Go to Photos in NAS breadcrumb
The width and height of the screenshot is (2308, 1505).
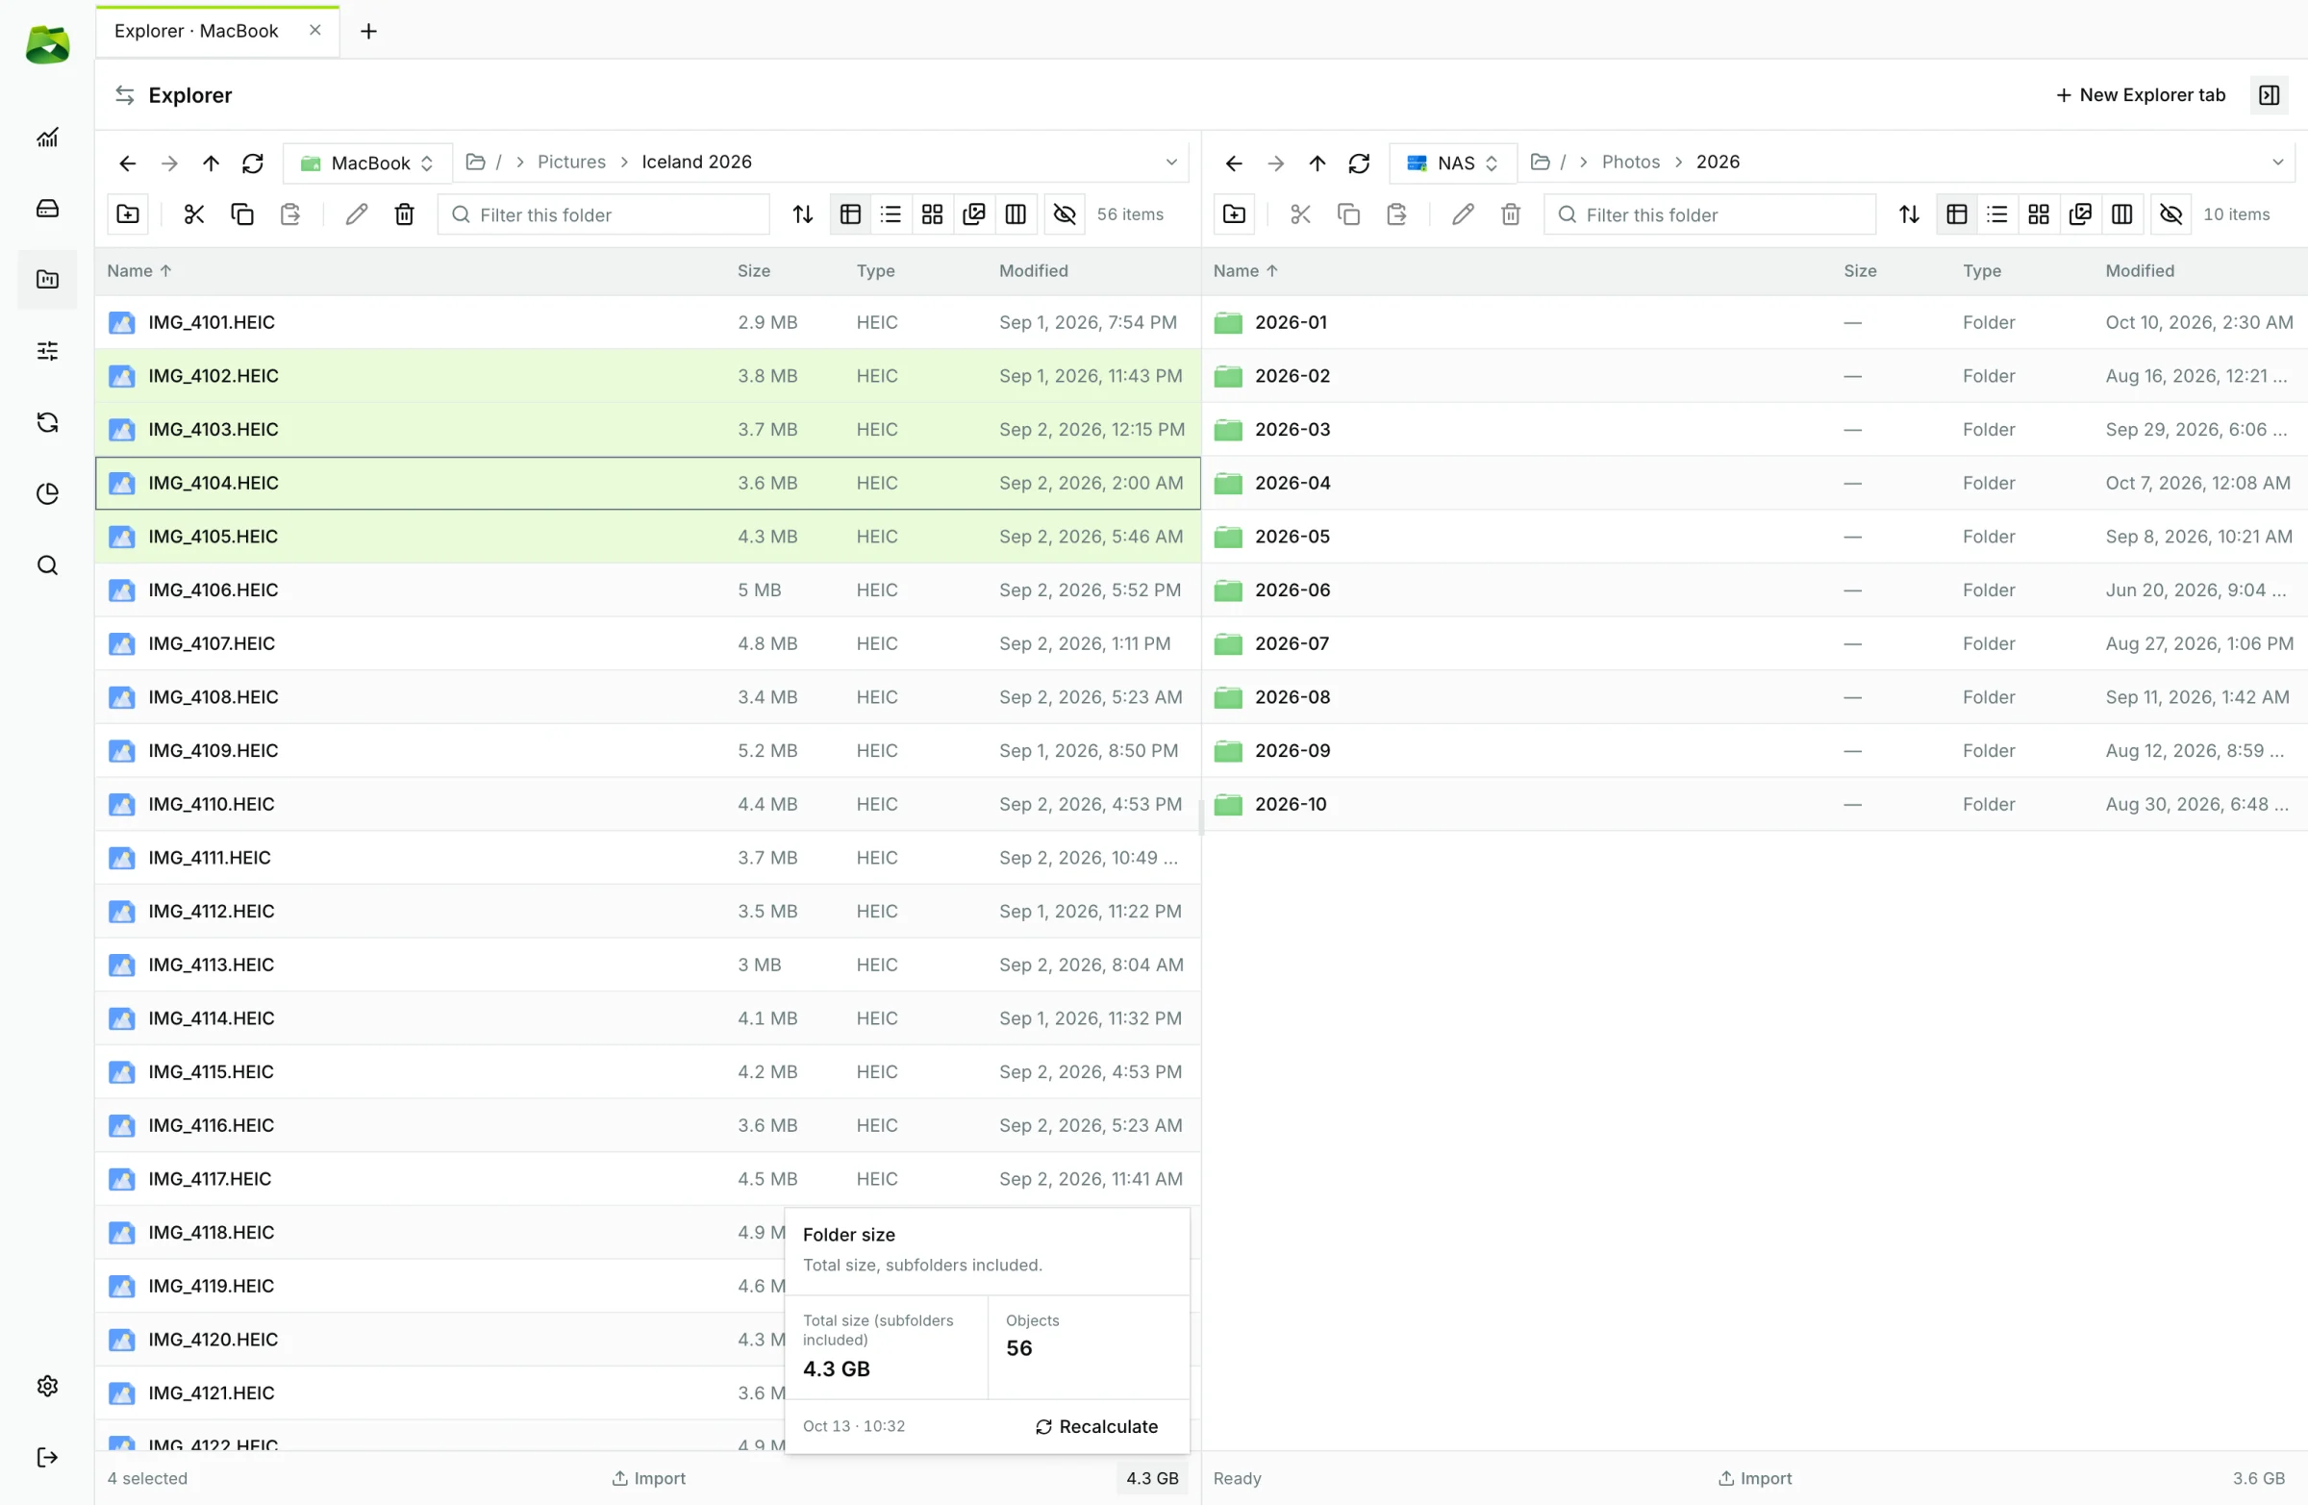tap(1630, 162)
